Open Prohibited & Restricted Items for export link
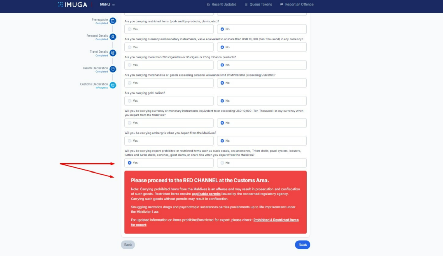The width and height of the screenshot is (443, 256). (215, 222)
